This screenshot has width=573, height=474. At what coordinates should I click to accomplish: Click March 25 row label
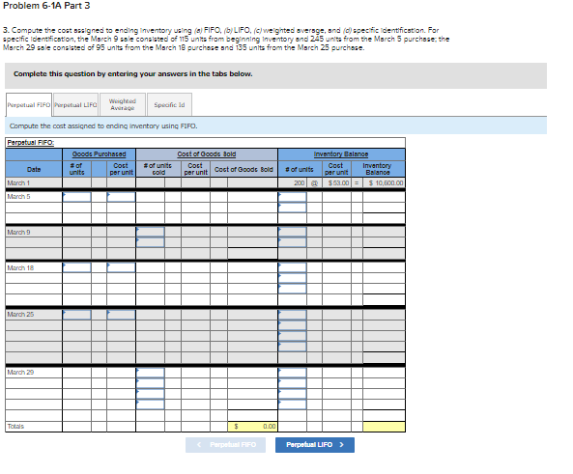[20, 315]
